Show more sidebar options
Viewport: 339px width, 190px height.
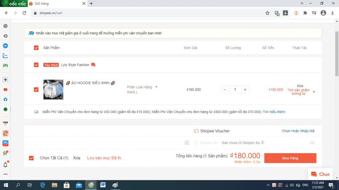5,174
